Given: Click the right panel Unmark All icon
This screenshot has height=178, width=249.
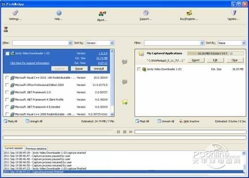Looking at the screenshot, I should 159,121.
